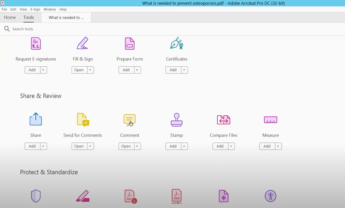Select the Measure ruler icon
Screen dimensions: 345x208
point(270,120)
